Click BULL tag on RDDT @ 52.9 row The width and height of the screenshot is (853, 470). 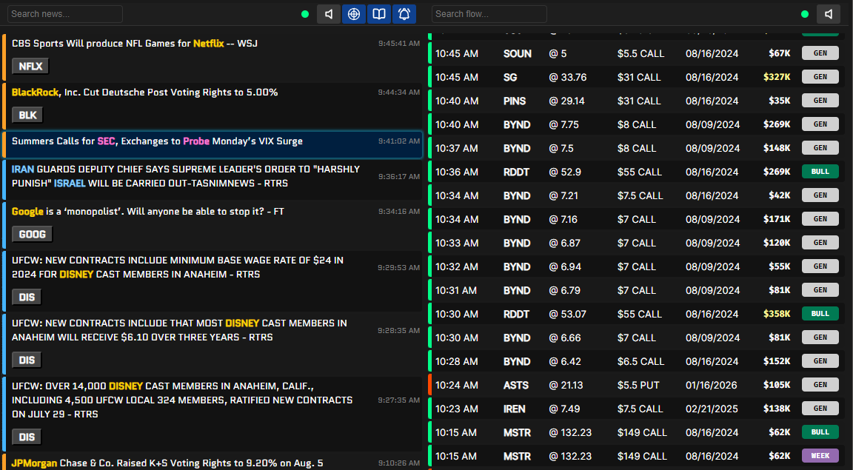[820, 172]
